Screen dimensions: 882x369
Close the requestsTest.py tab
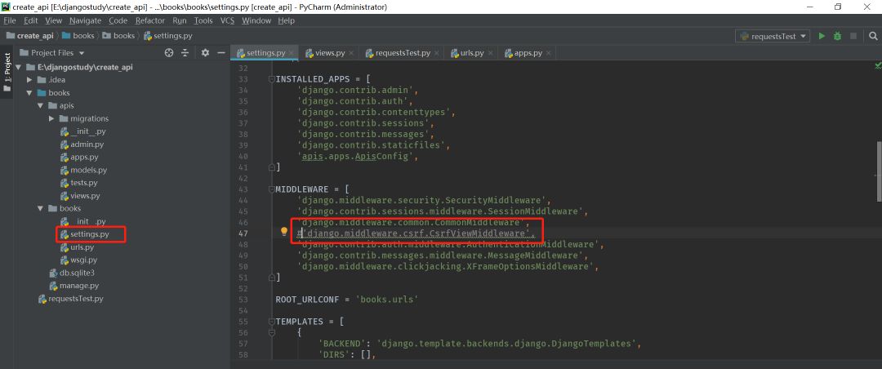coord(436,53)
